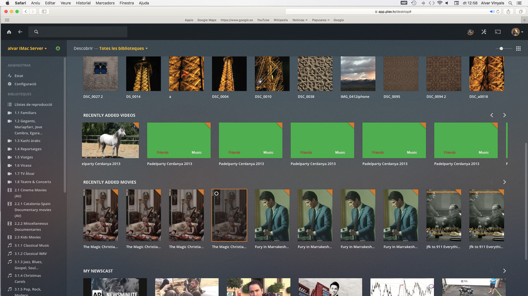
Task: Open photo DSC_0027 2 thumbnail
Action: click(100, 74)
